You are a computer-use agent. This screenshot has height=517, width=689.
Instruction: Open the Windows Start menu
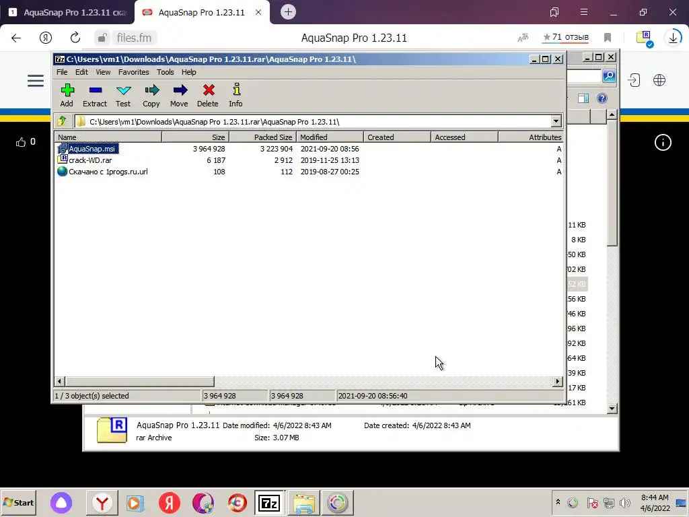pyautogui.click(x=18, y=502)
